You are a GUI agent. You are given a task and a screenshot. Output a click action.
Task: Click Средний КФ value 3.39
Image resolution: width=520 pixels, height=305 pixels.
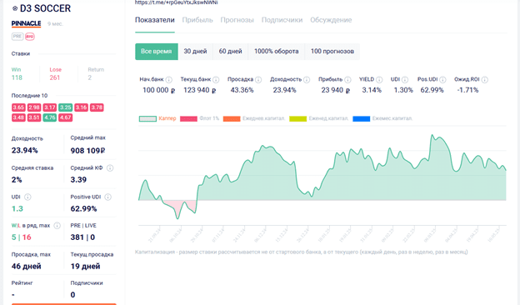point(78,180)
